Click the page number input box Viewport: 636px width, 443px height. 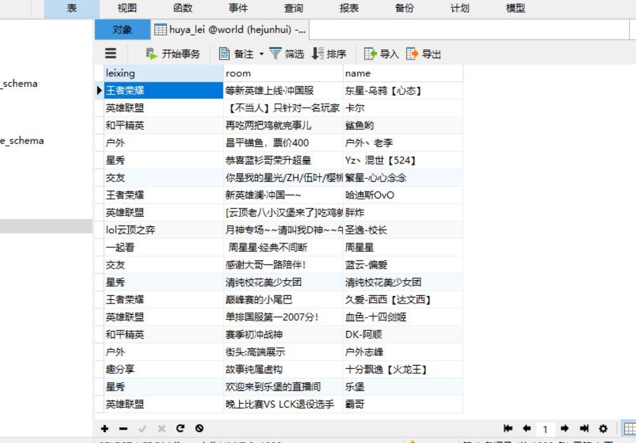click(545, 429)
